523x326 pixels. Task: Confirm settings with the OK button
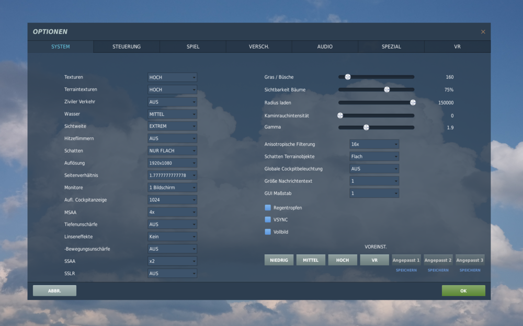[463, 290]
